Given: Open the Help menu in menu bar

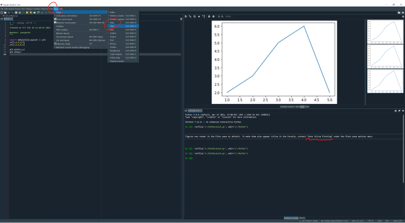Looking at the screenshot, I should tap(61, 9).
